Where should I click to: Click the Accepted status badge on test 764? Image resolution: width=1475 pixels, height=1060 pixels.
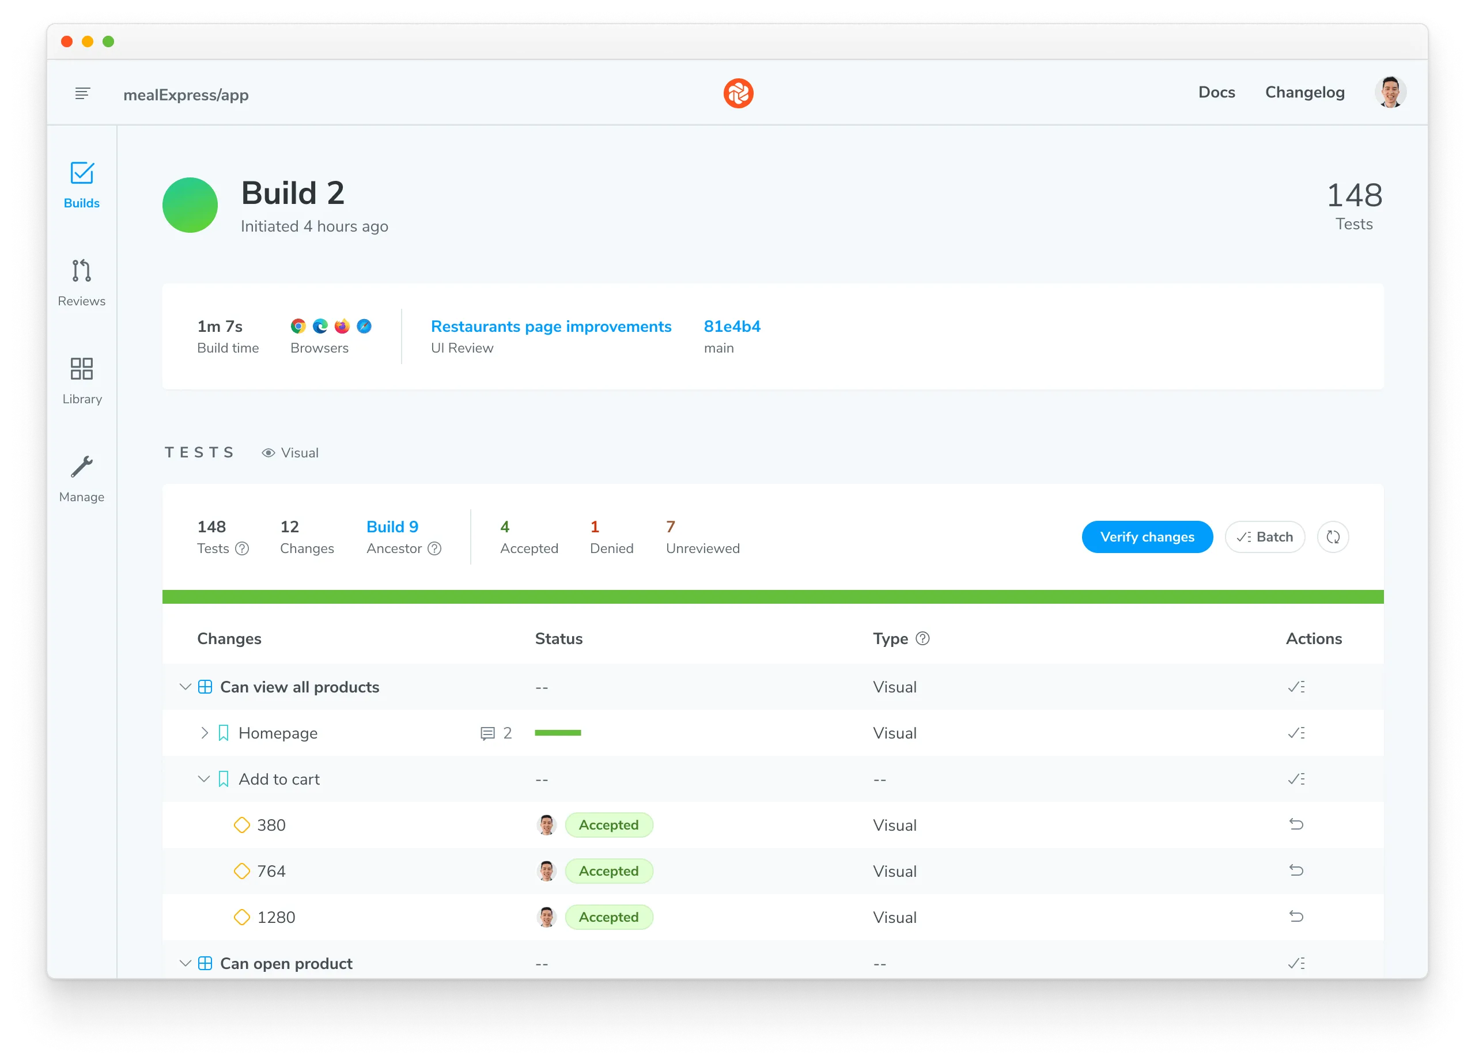pos(609,871)
